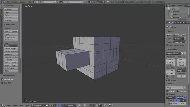Select the World properties tab icon
Viewport: 190px width, 107px height.
[181, 23]
